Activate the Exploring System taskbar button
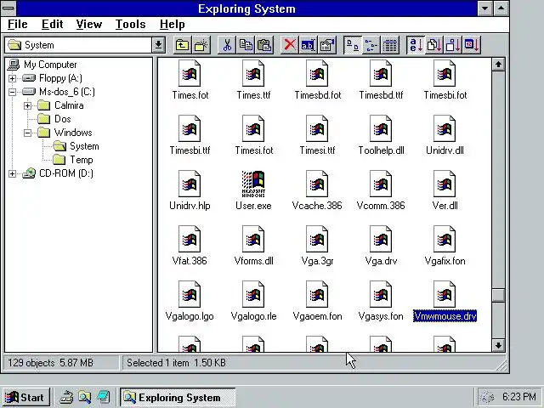The height and width of the screenshot is (408, 544). click(x=178, y=397)
